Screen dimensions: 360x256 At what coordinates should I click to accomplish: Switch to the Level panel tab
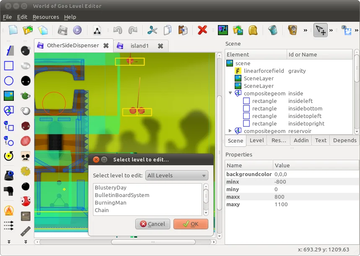256,140
